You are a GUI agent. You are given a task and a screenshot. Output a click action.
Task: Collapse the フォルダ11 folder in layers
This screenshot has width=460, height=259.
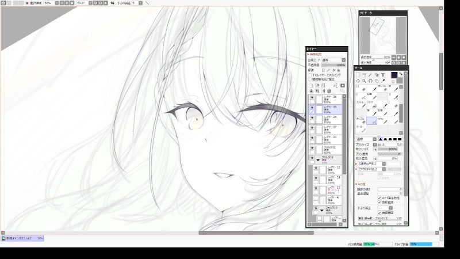(x=318, y=158)
